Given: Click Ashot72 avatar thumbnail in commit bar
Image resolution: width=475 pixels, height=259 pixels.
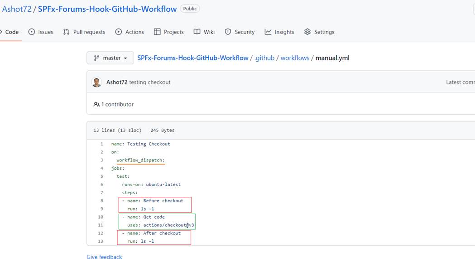Looking at the screenshot, I should (96, 82).
